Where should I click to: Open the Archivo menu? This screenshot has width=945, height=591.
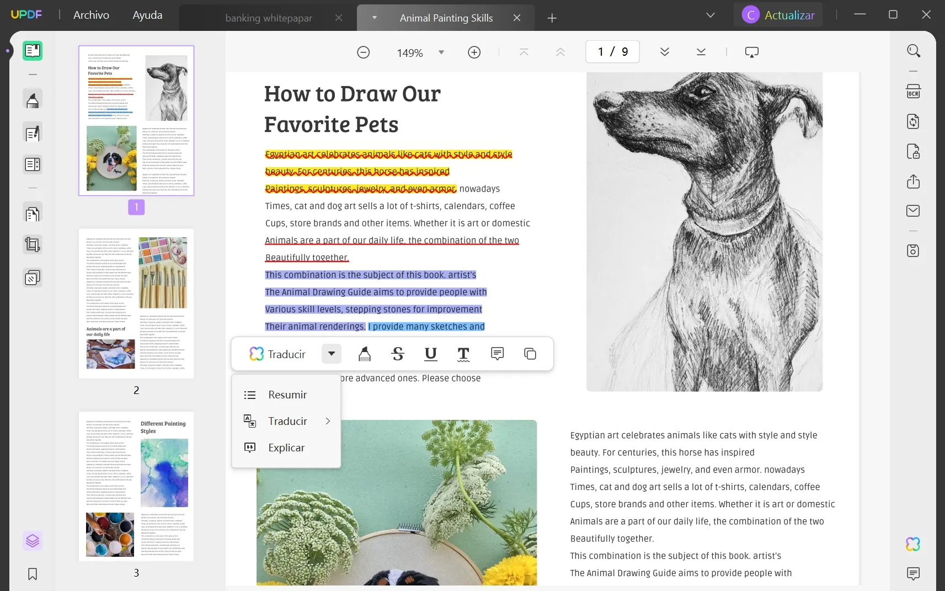point(91,15)
